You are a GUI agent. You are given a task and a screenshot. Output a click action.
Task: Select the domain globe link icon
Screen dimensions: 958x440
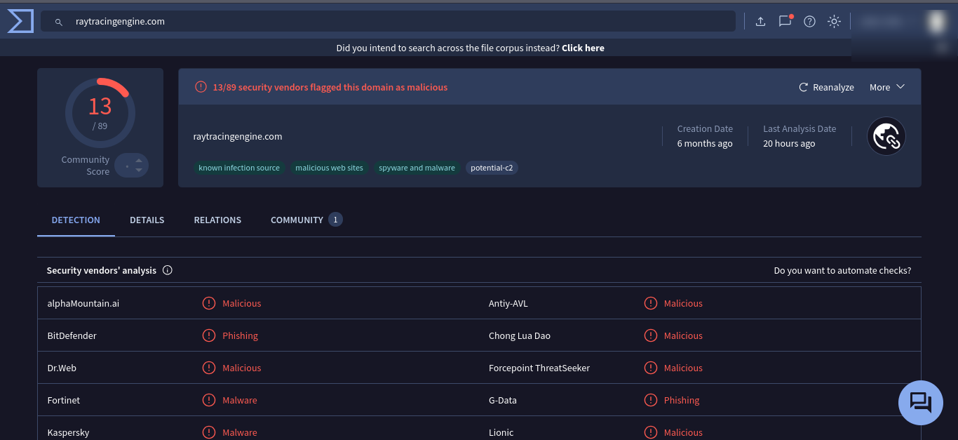886,136
